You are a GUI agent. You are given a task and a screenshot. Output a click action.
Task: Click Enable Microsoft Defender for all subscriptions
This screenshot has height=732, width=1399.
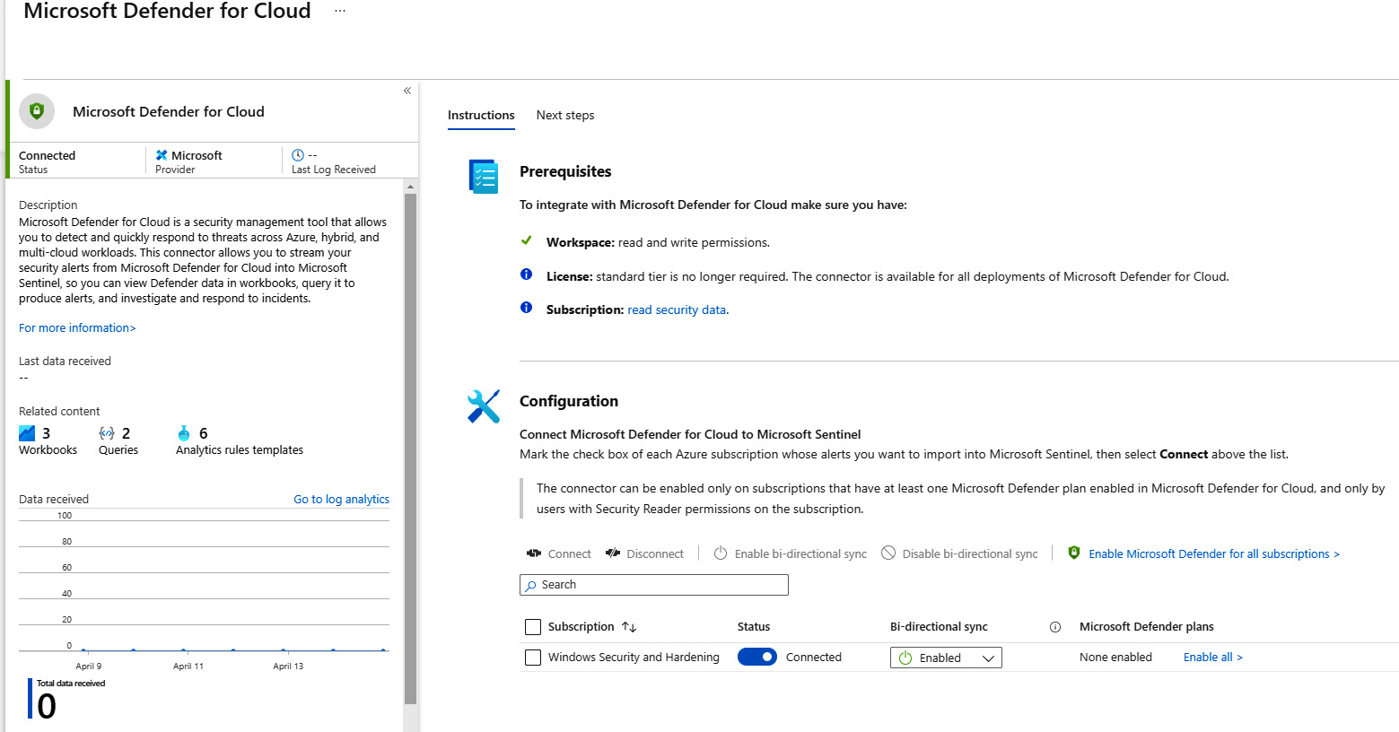(1213, 553)
